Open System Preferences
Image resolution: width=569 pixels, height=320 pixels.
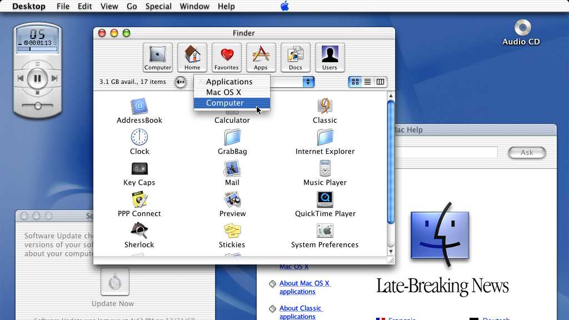point(325,231)
